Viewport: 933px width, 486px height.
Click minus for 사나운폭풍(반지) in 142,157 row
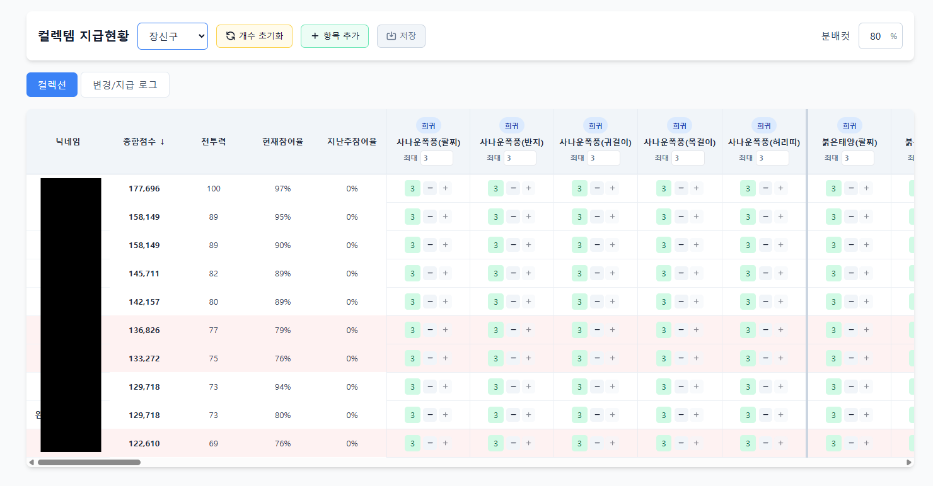pos(513,302)
